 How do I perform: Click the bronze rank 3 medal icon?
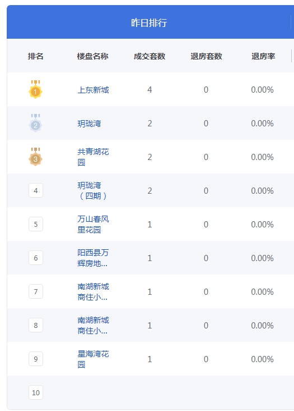(35, 157)
